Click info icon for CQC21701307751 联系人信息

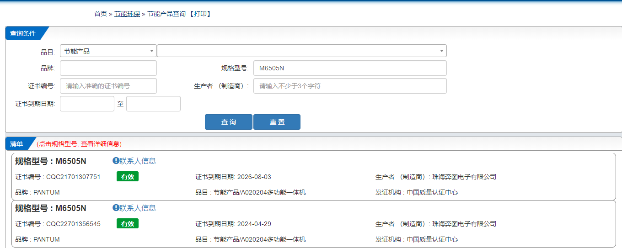tap(116, 161)
